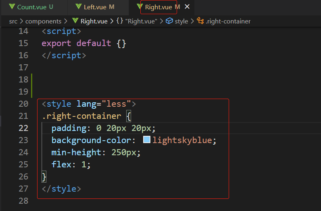Viewport: 321px width, 211px height.
Task: Click the .right-container selector in code
Action: (x=81, y=116)
